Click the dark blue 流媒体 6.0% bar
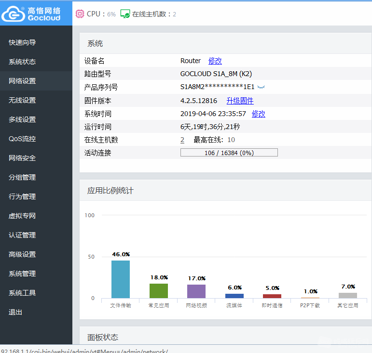This screenshot has height=353, width=372. coord(234,296)
